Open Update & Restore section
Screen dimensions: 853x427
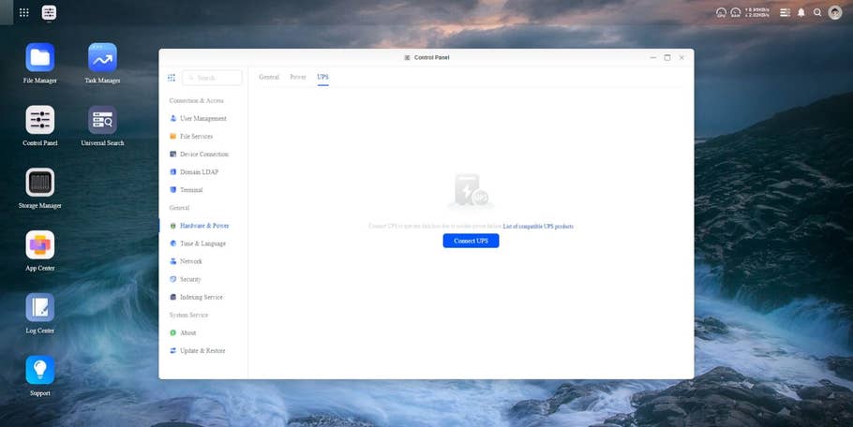[202, 350]
